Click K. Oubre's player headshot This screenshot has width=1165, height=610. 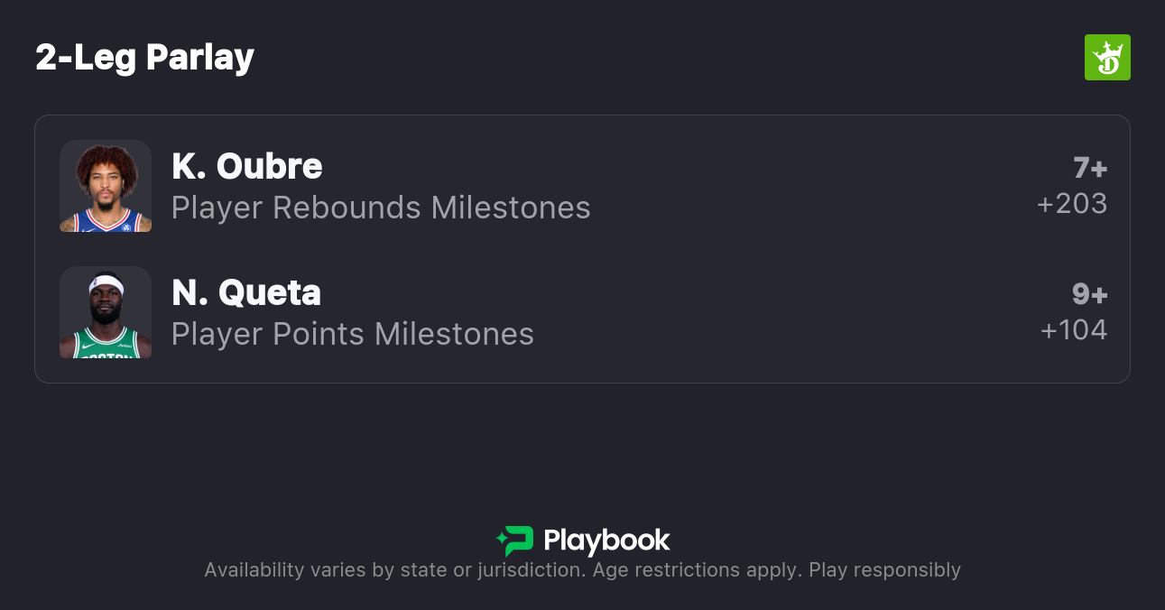(x=106, y=186)
